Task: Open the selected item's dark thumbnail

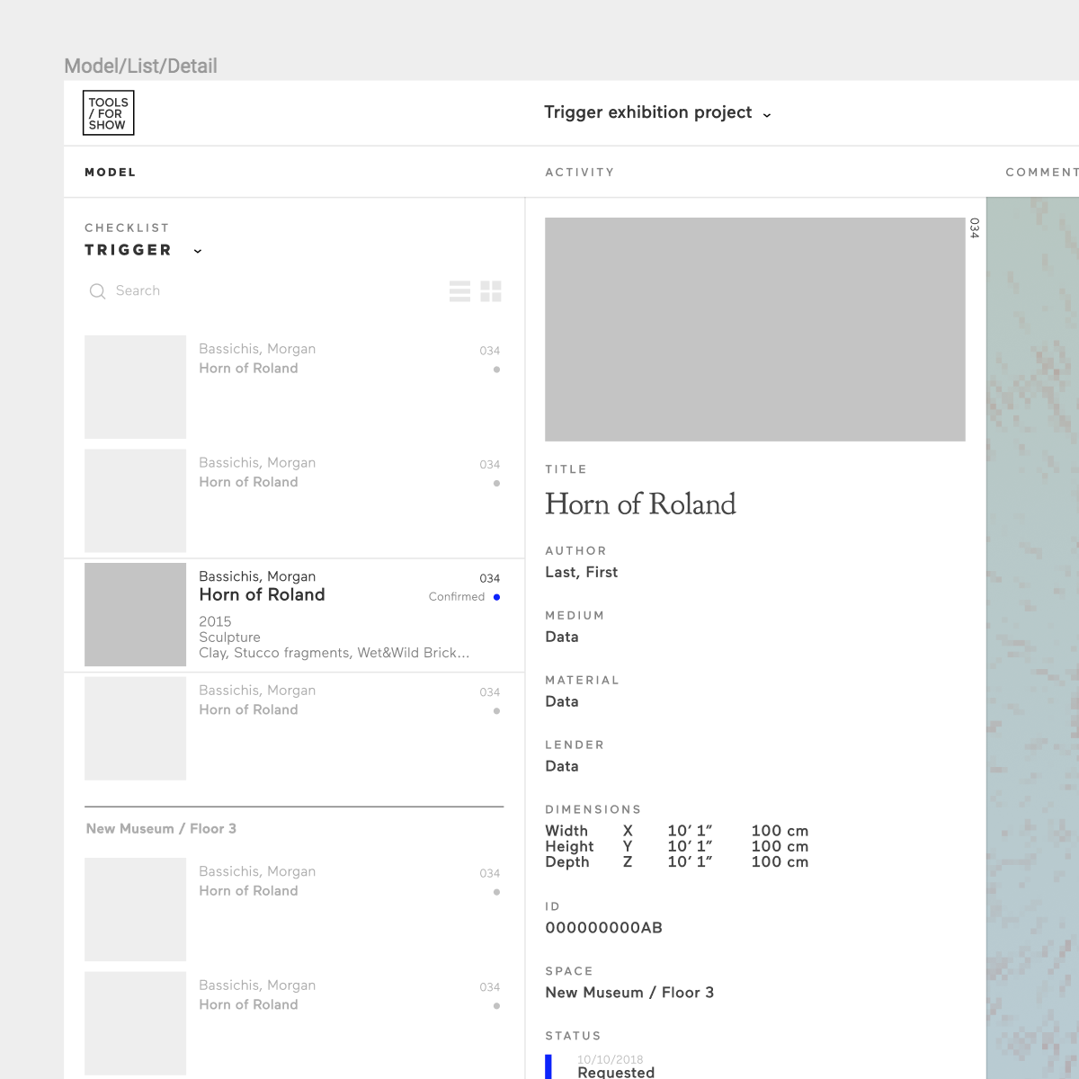Action: coord(135,615)
